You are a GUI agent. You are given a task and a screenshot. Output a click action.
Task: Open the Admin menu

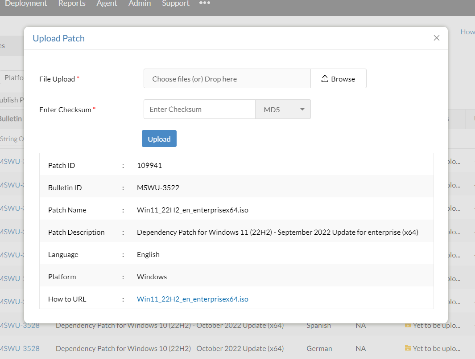(x=140, y=3)
